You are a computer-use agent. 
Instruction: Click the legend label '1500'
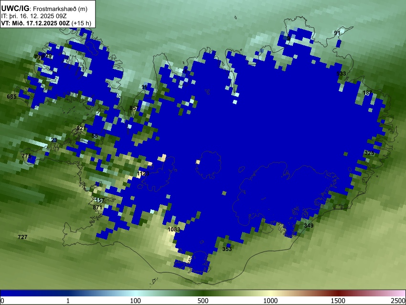tap(338, 301)
